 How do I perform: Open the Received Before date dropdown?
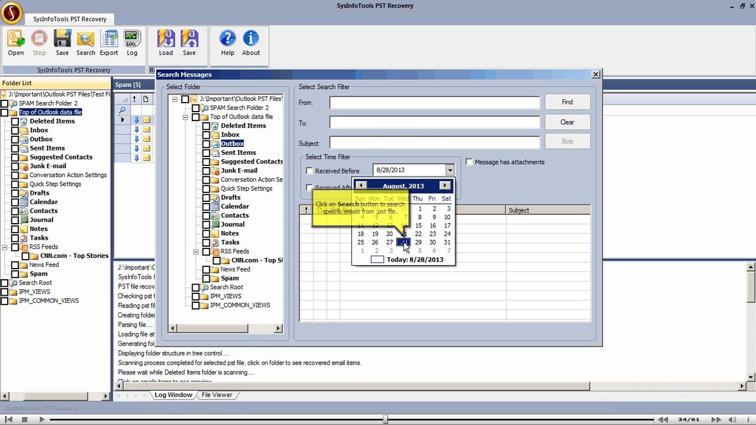[449, 170]
